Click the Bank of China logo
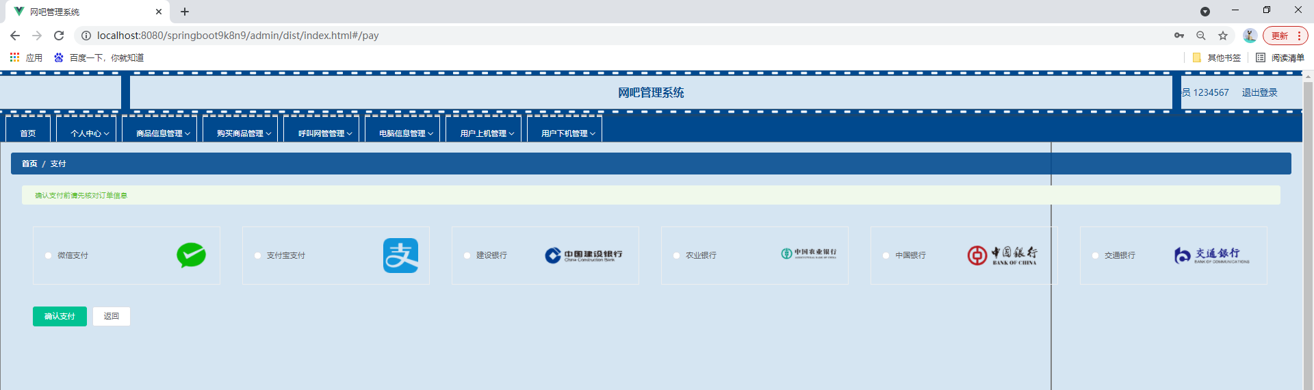This screenshot has height=390, width=1314. tap(1002, 255)
